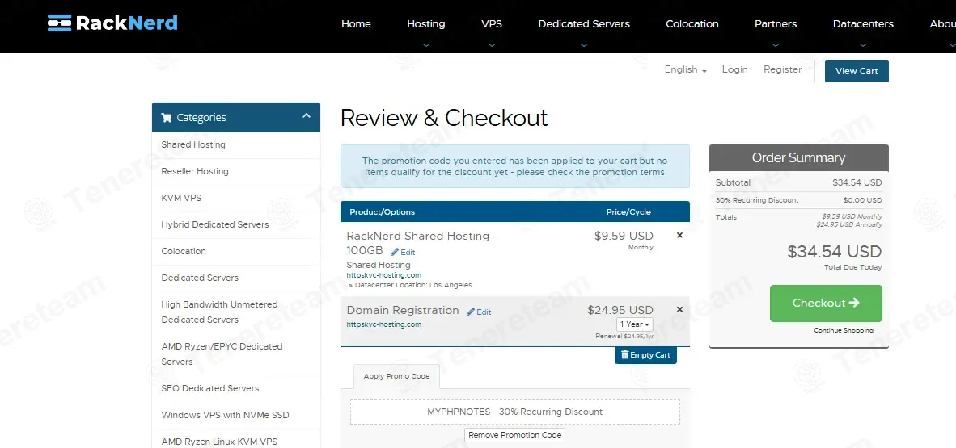Select the Apply Promo Code tab
Screen dimensions: 956x448
click(396, 376)
